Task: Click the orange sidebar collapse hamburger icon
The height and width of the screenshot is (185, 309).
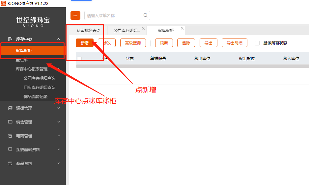Action: point(75,15)
